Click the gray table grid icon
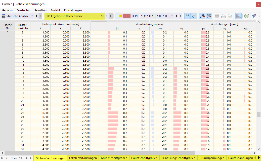 (217, 16)
